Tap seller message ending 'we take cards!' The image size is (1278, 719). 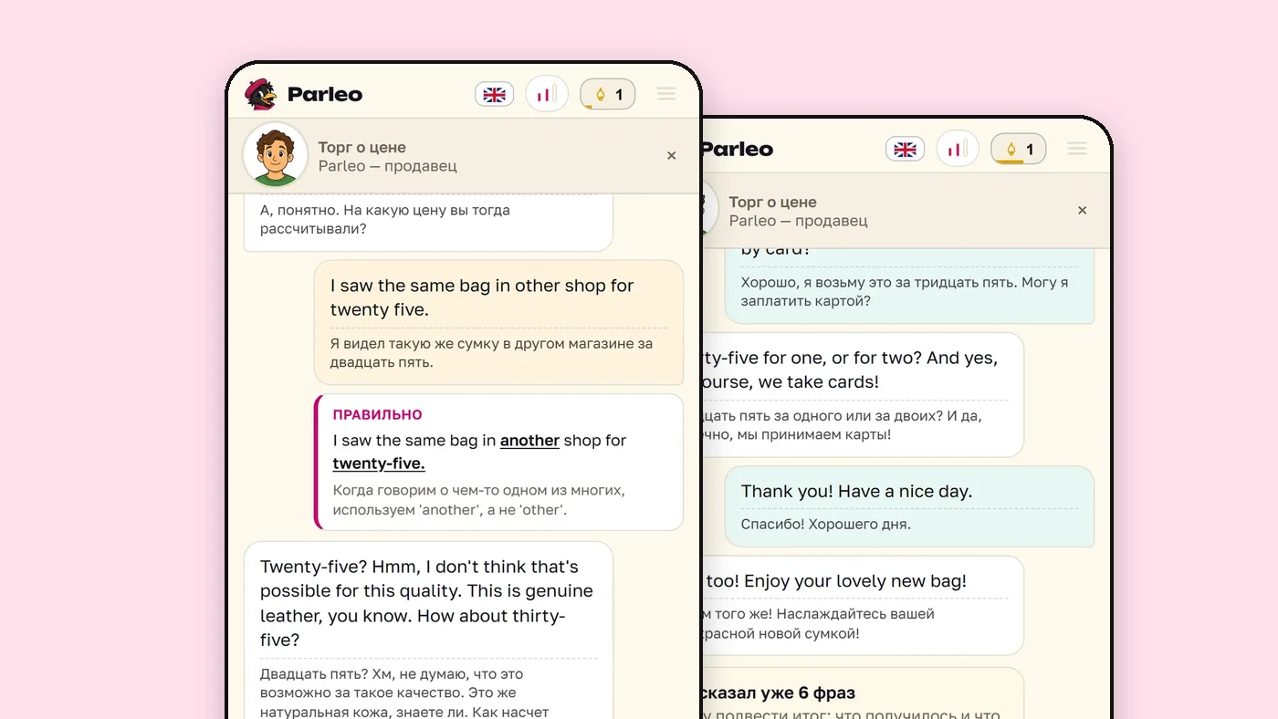tap(849, 370)
